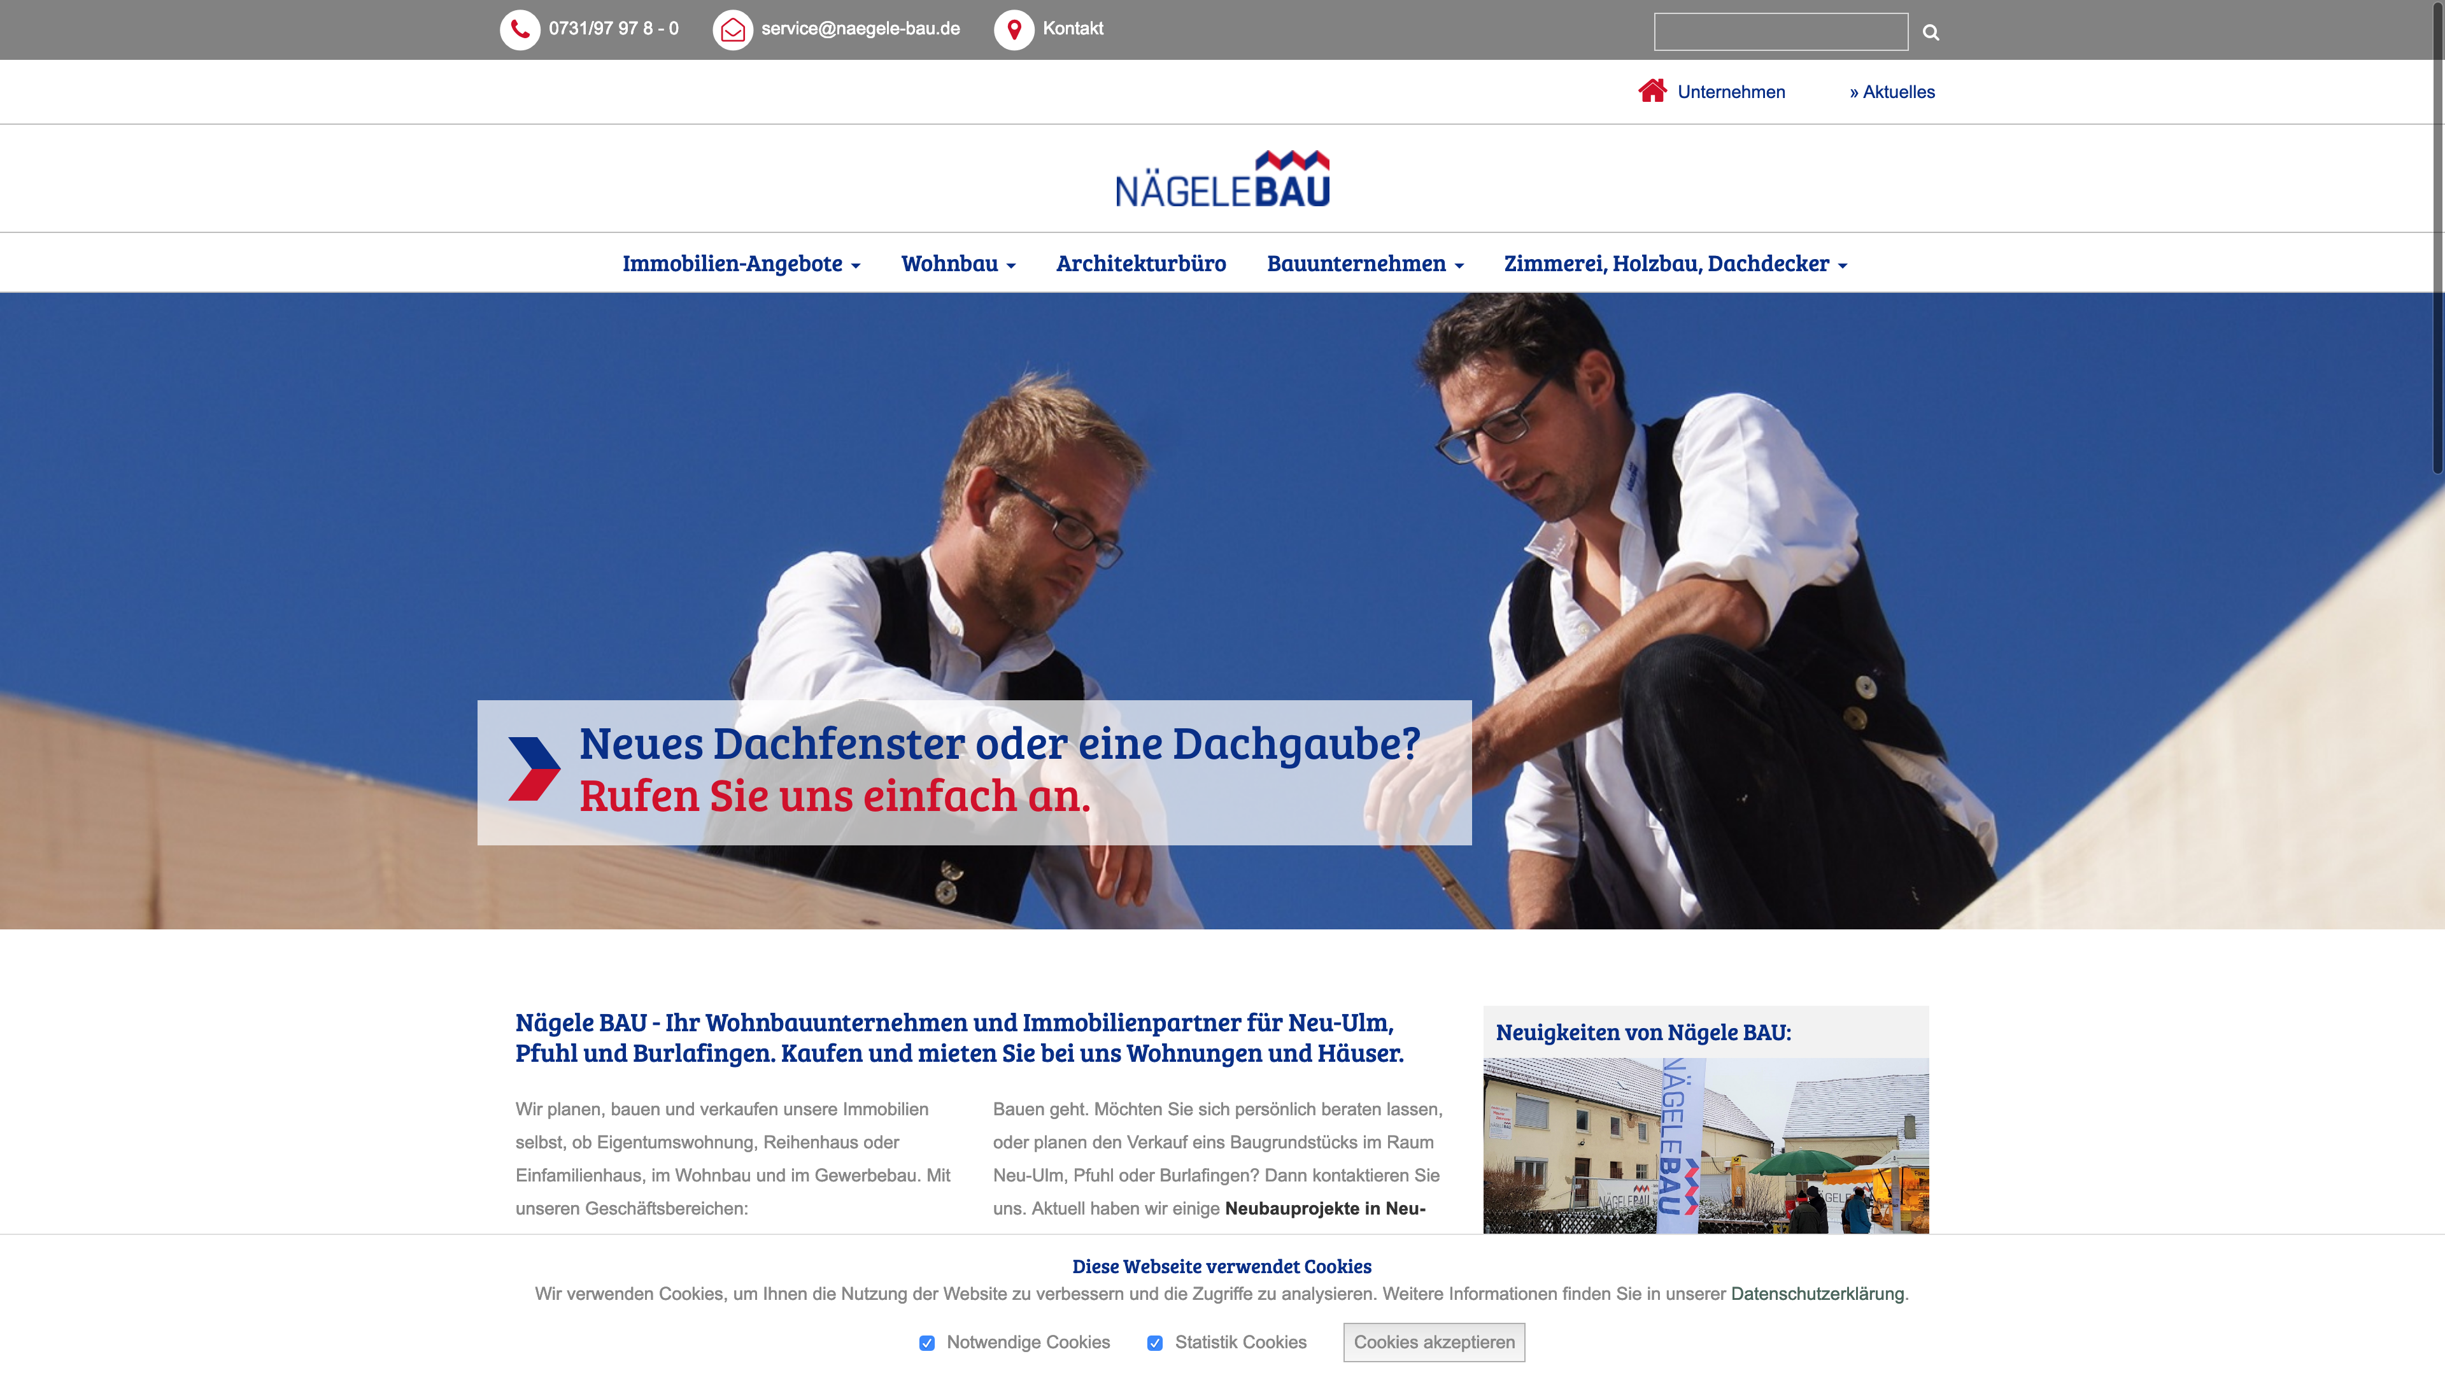Click the Neubauprojekte in Neu- bold link
This screenshot has height=1375, width=2445.
[1325, 1209]
